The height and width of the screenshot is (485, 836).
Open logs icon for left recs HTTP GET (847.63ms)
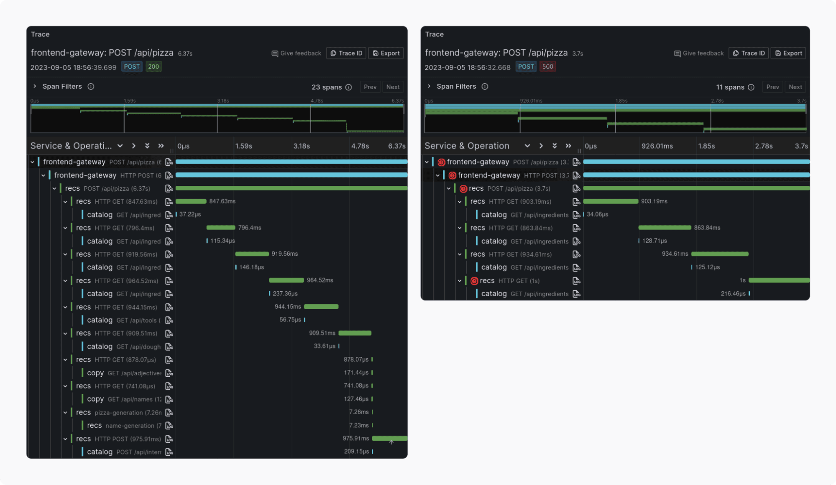(x=169, y=202)
